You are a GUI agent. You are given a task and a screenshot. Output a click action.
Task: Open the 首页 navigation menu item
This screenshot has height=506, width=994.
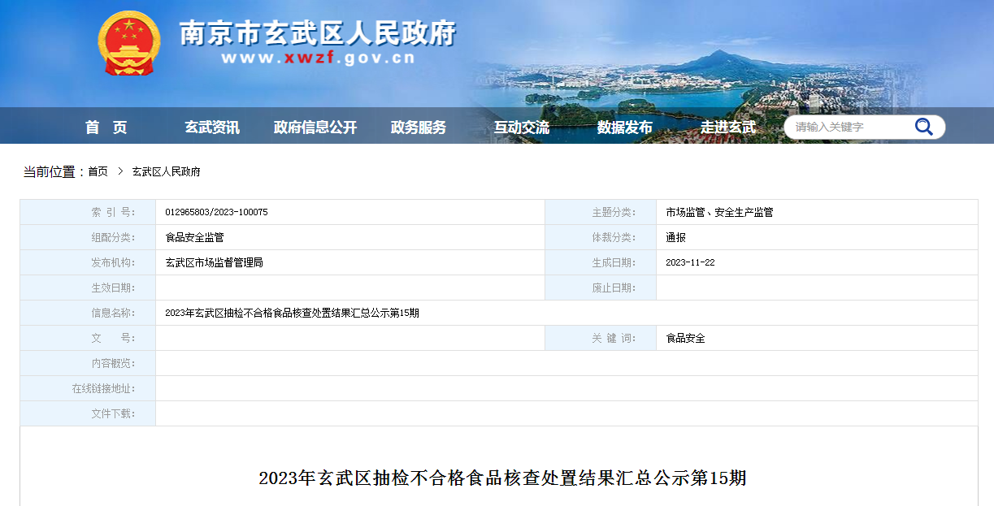pos(106,128)
